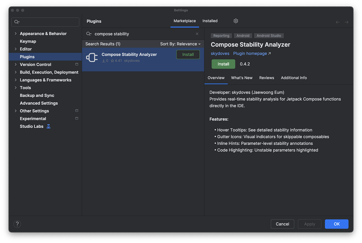Click the green Install button by 0.4.2
362x243 pixels.
pyautogui.click(x=223, y=64)
